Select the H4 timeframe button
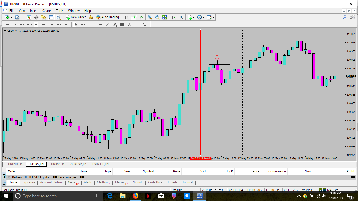 tap(44, 25)
